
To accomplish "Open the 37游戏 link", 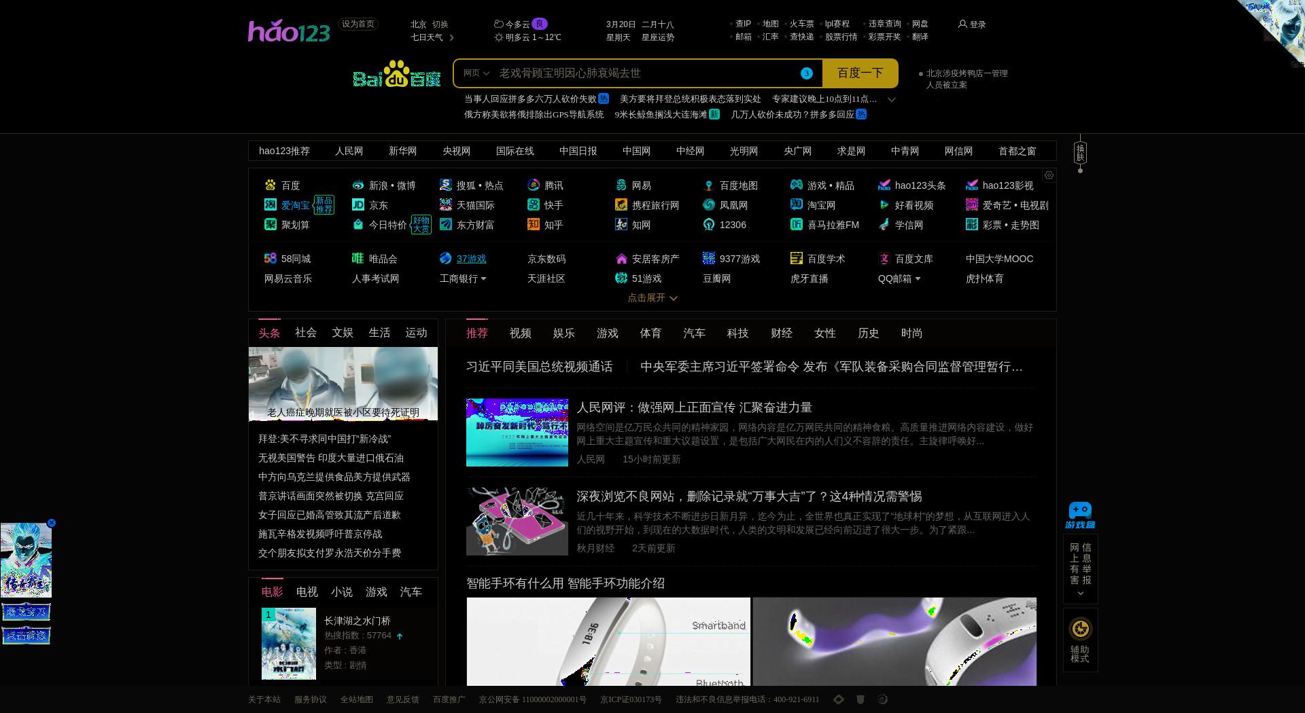I will 471,259.
